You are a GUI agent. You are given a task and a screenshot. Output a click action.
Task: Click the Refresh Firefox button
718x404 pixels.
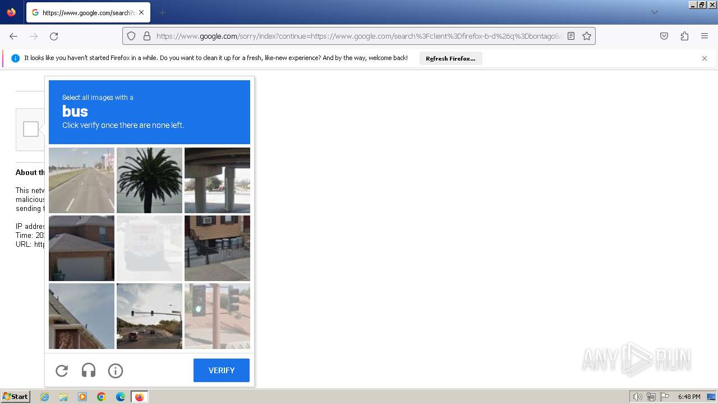point(450,58)
